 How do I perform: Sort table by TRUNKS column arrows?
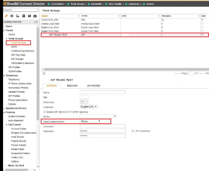click(x=199, y=16)
